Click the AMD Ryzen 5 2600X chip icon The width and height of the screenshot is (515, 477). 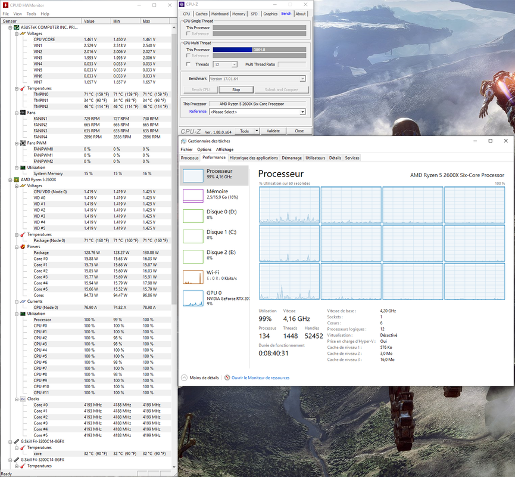click(x=17, y=179)
